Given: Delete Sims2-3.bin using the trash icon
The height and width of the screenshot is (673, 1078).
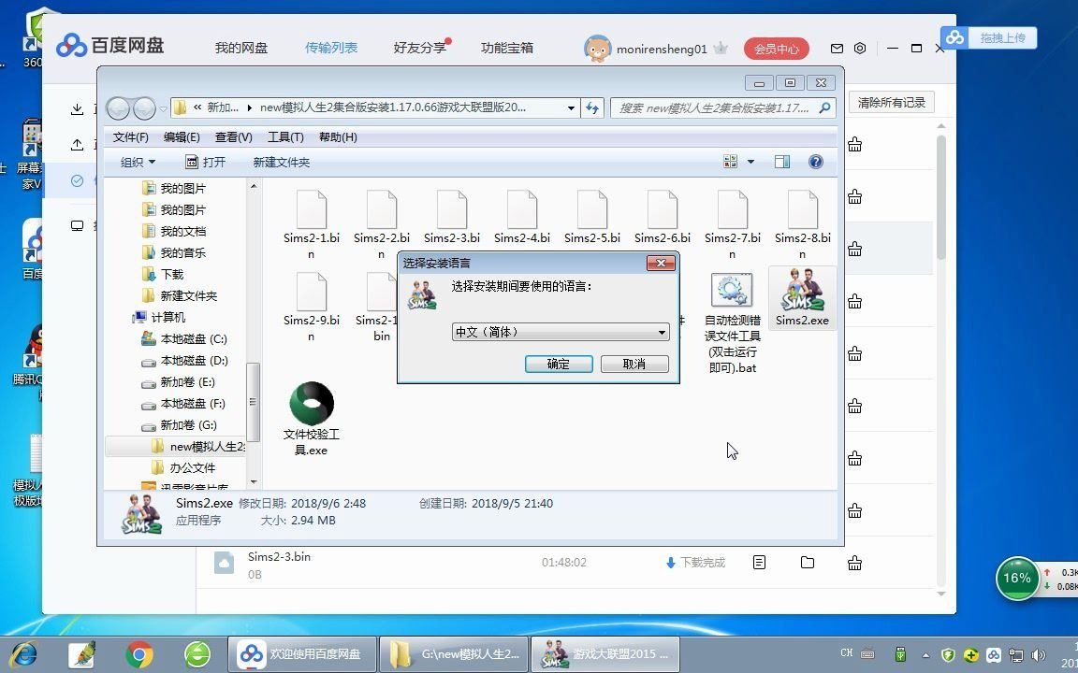Looking at the screenshot, I should (x=854, y=562).
